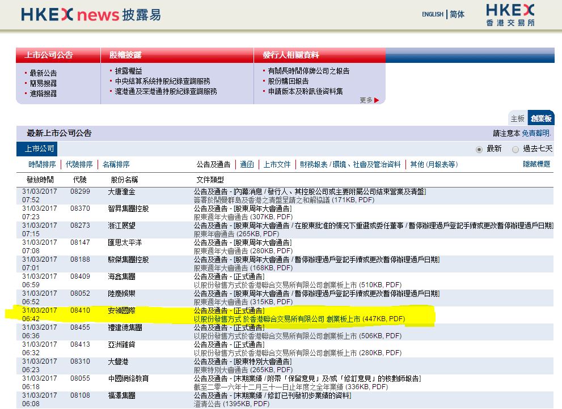Sort announcements by 代號排序
Viewport: 562px width, 409px height.
79,164
